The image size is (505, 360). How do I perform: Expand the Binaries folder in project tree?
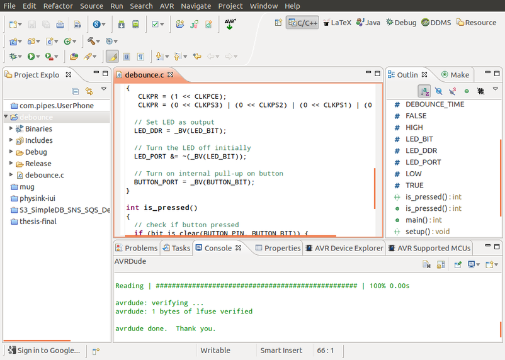[11, 128]
